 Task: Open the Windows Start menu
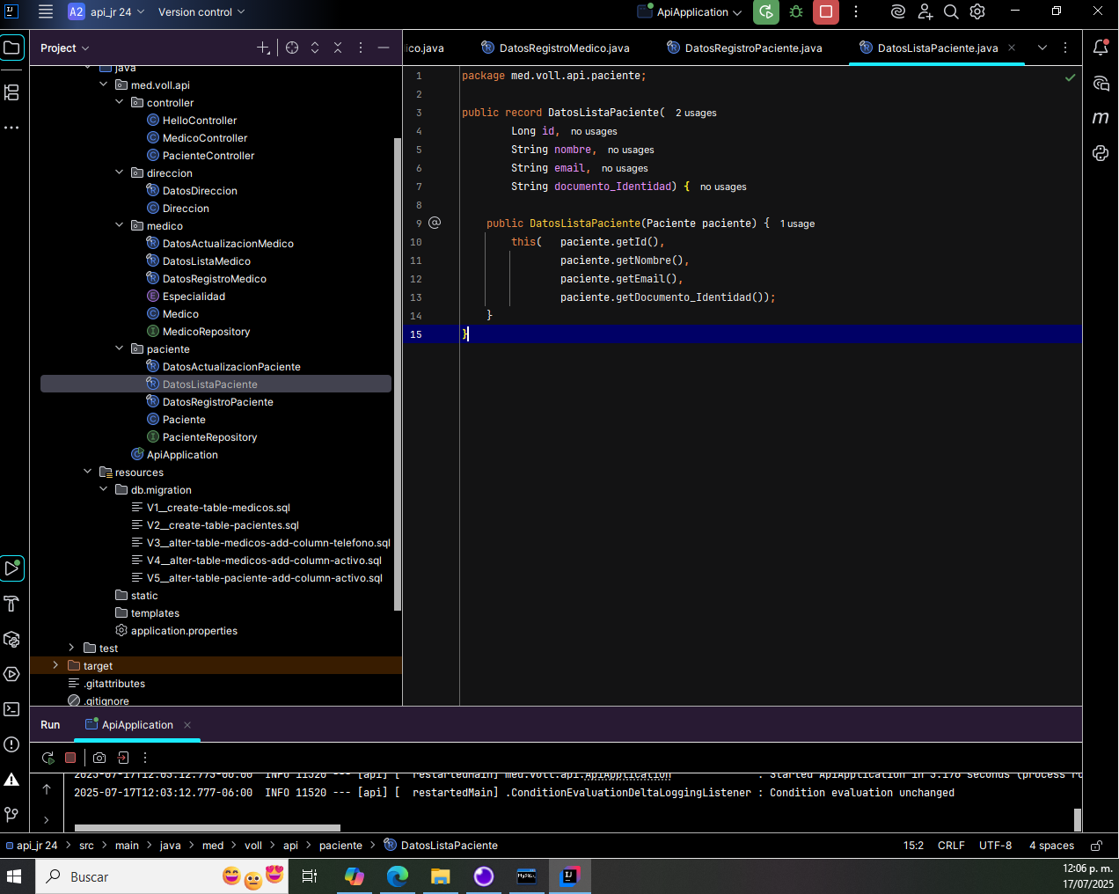tap(14, 876)
